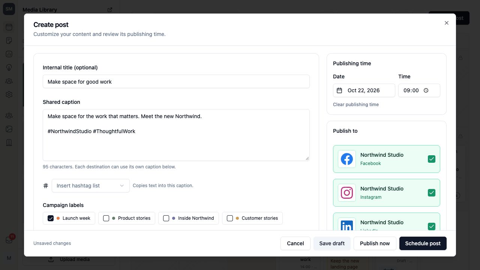Click the Save draft button
This screenshot has height=270, width=480.
point(332,243)
